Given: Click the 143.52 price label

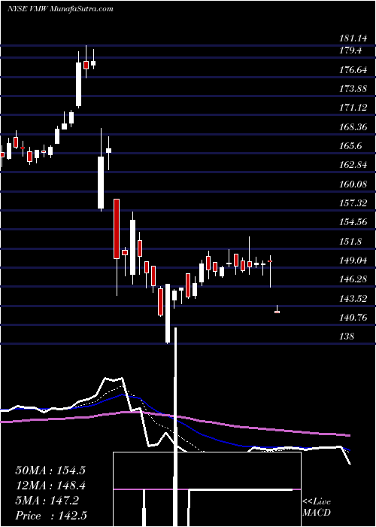Looking at the screenshot, I should [353, 298].
